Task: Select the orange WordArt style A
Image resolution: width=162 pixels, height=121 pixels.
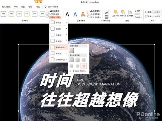Action: [x=83, y=14]
